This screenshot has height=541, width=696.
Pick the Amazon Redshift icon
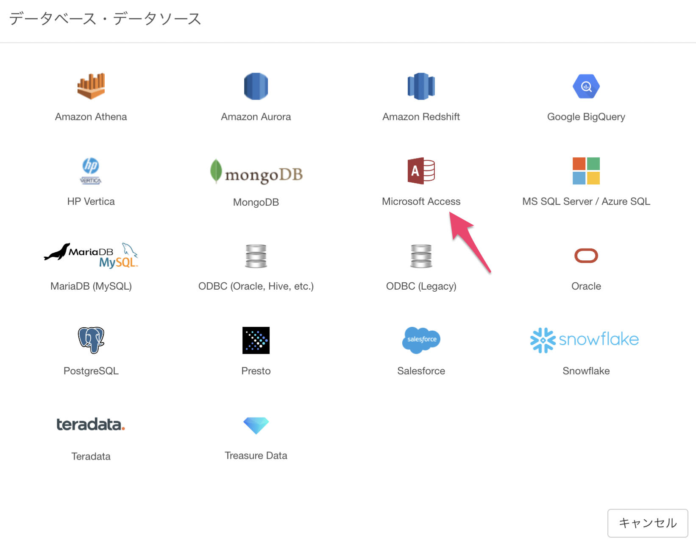421,86
